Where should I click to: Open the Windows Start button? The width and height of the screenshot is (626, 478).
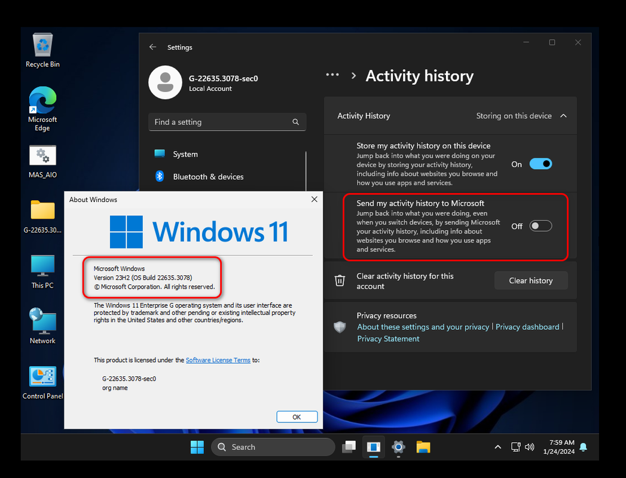[x=197, y=447]
